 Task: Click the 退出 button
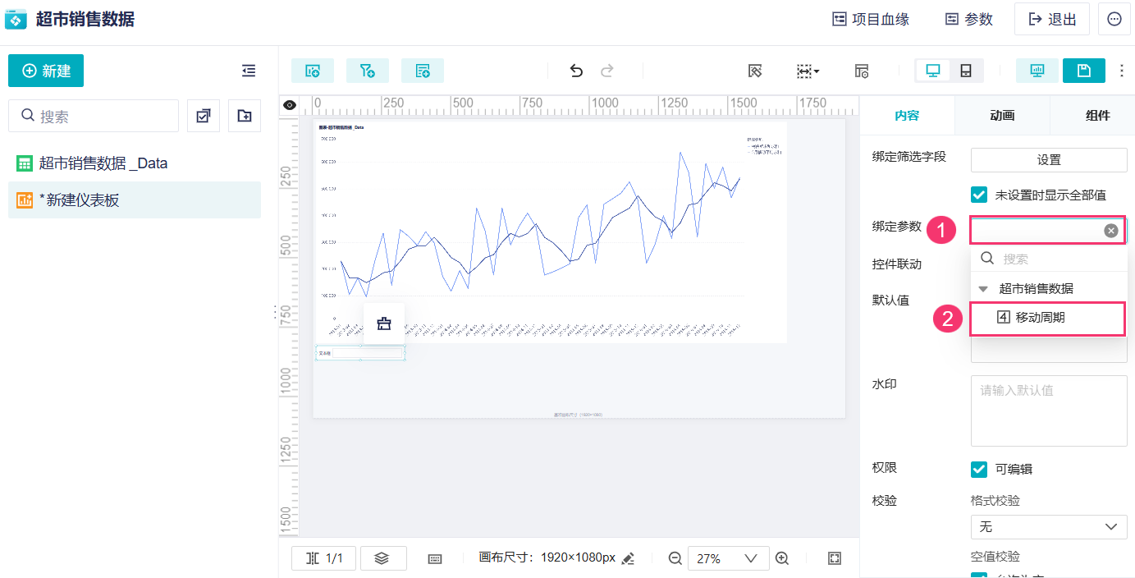[x=1052, y=19]
